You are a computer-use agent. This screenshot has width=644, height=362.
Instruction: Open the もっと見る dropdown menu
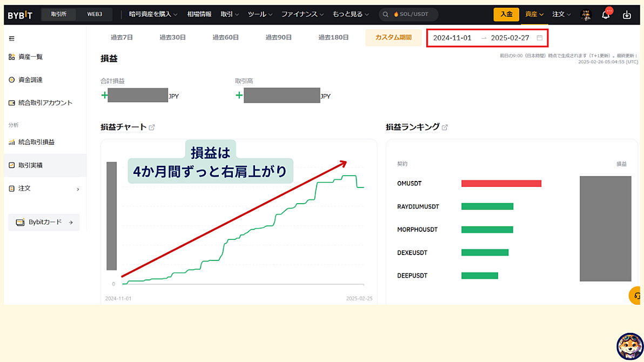click(x=351, y=15)
